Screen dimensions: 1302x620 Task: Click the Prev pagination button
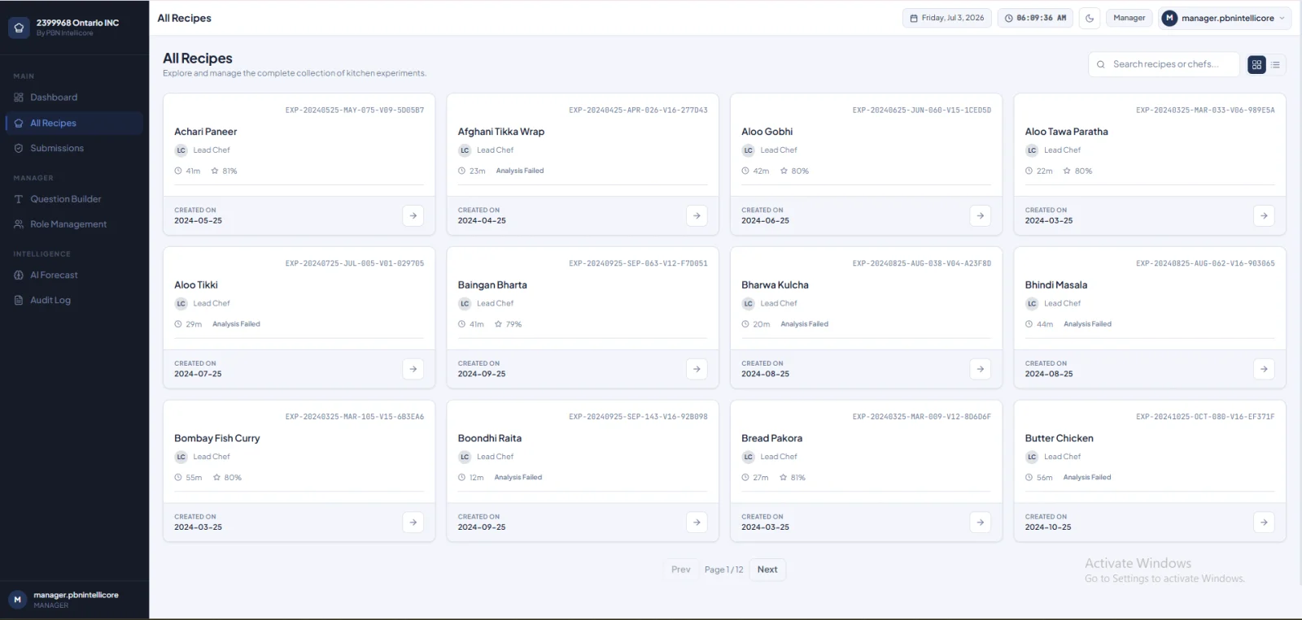681,570
